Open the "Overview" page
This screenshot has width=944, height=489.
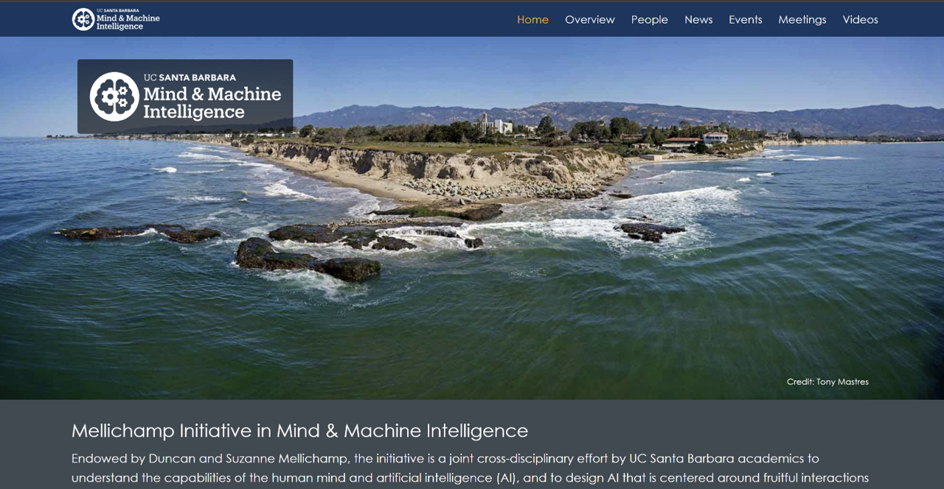click(x=590, y=20)
